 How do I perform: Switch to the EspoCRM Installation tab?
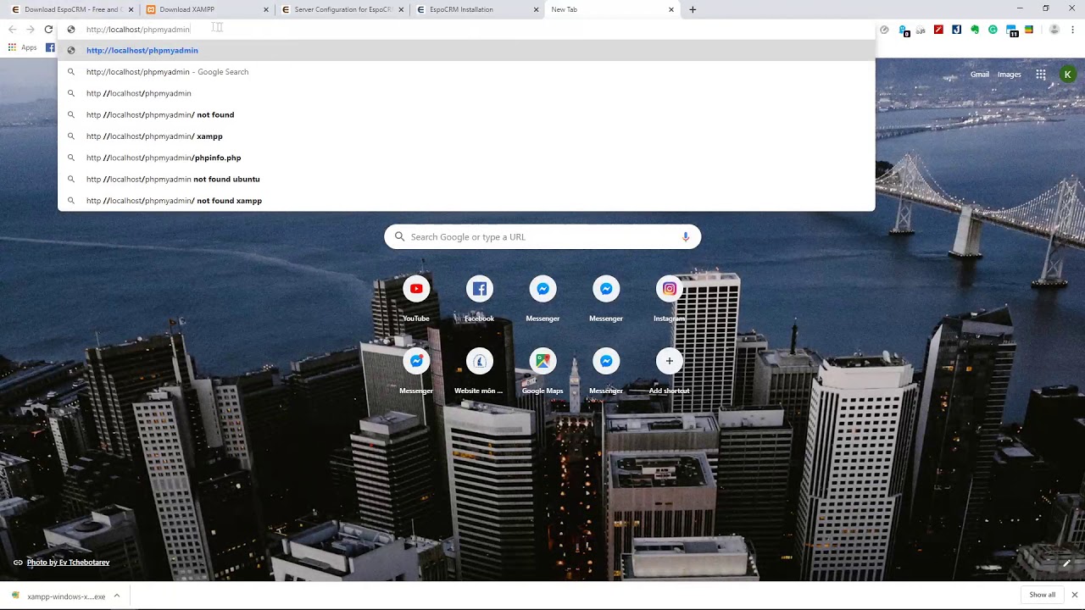(x=477, y=9)
